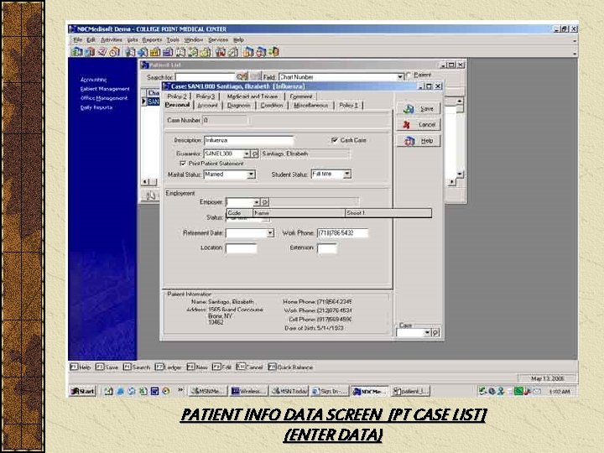Screen dimensions: 604x453
Task: Open Daily Reports in the sidebar
Action: coord(96,107)
